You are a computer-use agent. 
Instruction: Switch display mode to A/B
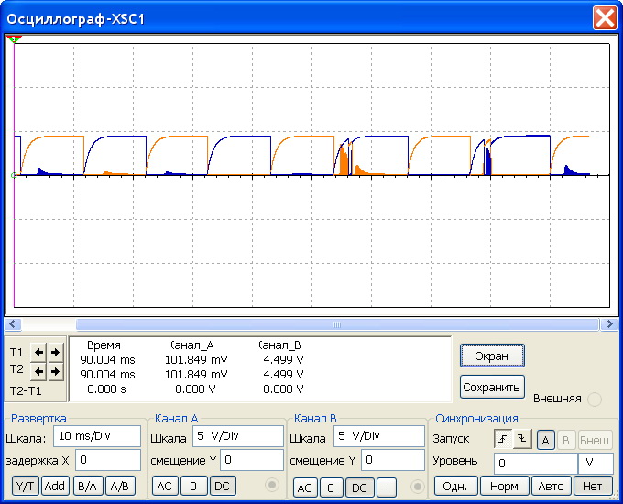pyautogui.click(x=120, y=486)
